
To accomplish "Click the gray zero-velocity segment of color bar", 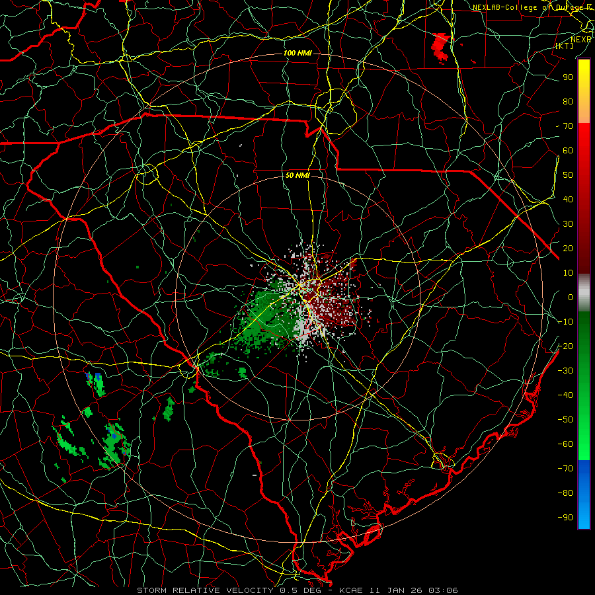I will [584, 293].
